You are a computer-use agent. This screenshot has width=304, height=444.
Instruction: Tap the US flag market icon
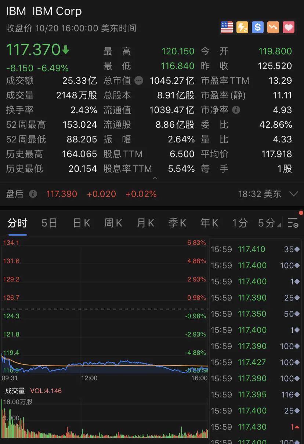[227, 28]
